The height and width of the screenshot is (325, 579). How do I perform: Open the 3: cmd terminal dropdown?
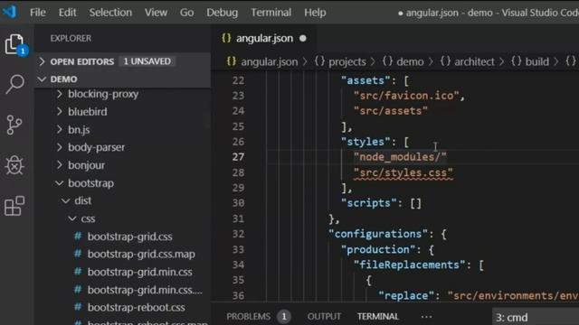coord(536,317)
